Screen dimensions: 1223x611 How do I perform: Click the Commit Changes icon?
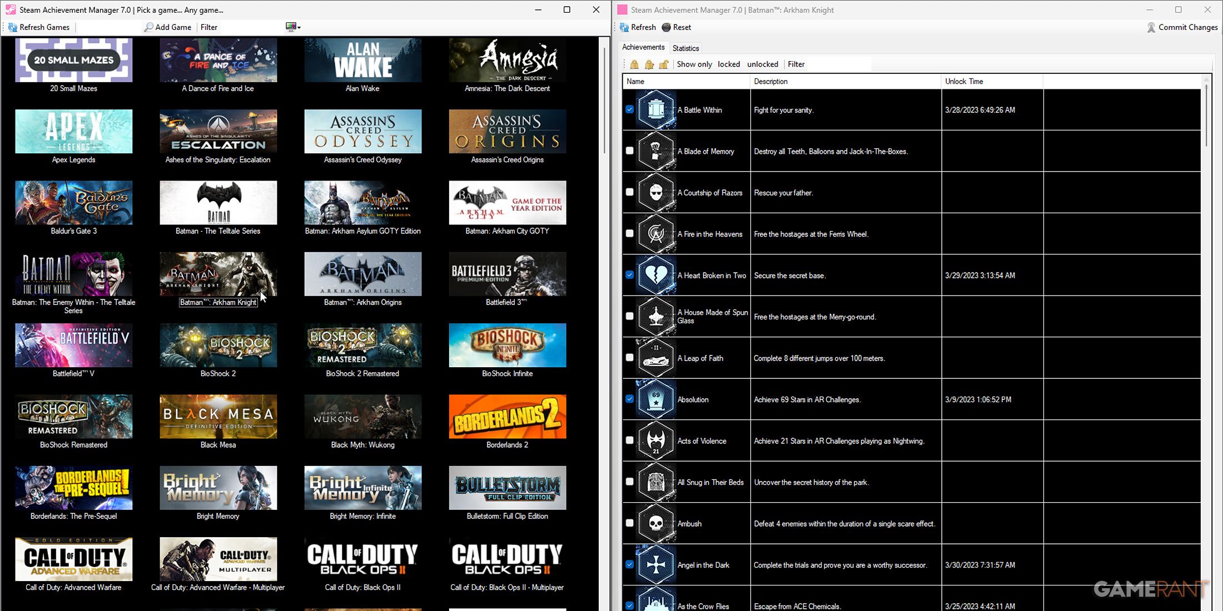pos(1151,27)
